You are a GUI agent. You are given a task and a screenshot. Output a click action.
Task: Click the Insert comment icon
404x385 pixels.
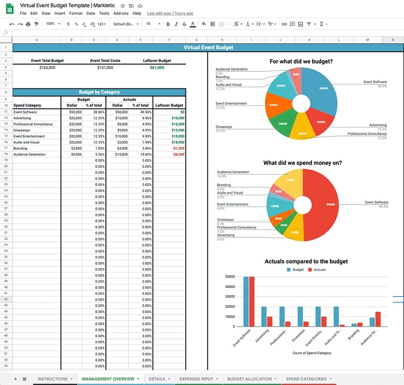pyautogui.click(x=293, y=24)
